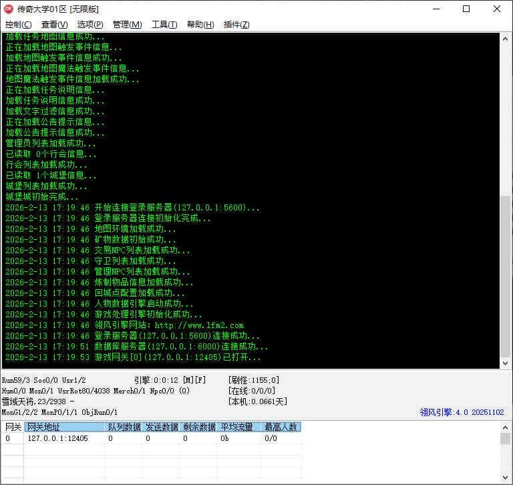Open the 查看(V) menu
This screenshot has width=513, height=485.
54,25
